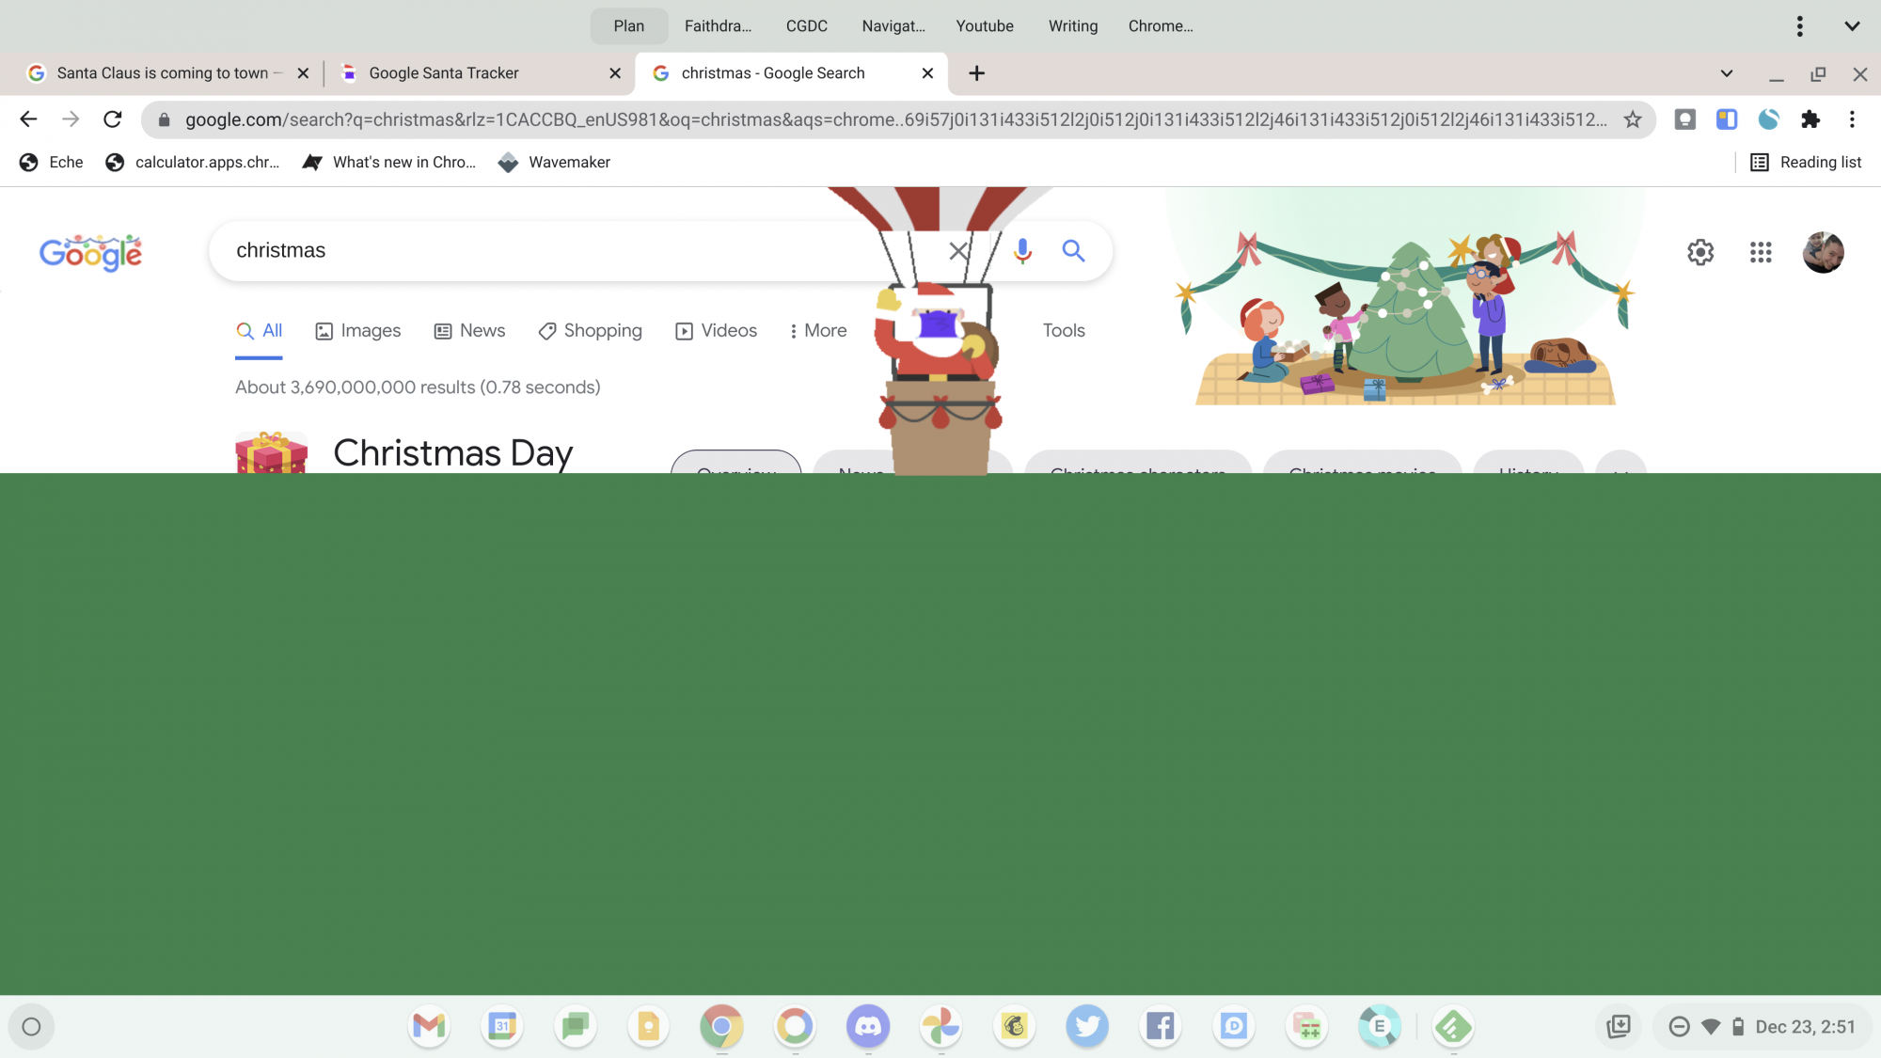Expand the window controls chevron top right

click(x=1851, y=25)
